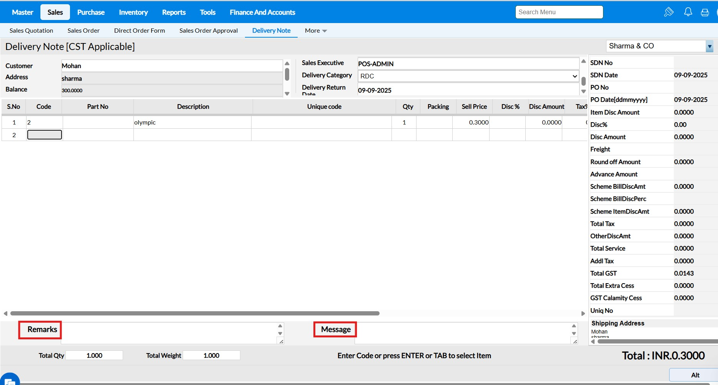The height and width of the screenshot is (385, 718).
Task: Expand the More submenu
Action: click(x=316, y=31)
